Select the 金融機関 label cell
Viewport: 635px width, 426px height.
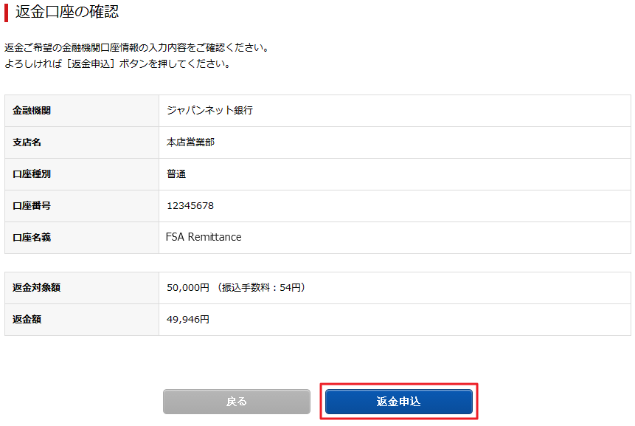coord(82,111)
